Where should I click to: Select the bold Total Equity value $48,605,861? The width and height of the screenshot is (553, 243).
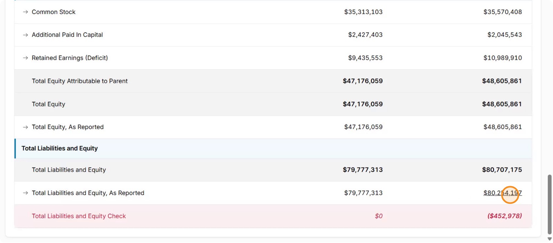[x=502, y=104]
